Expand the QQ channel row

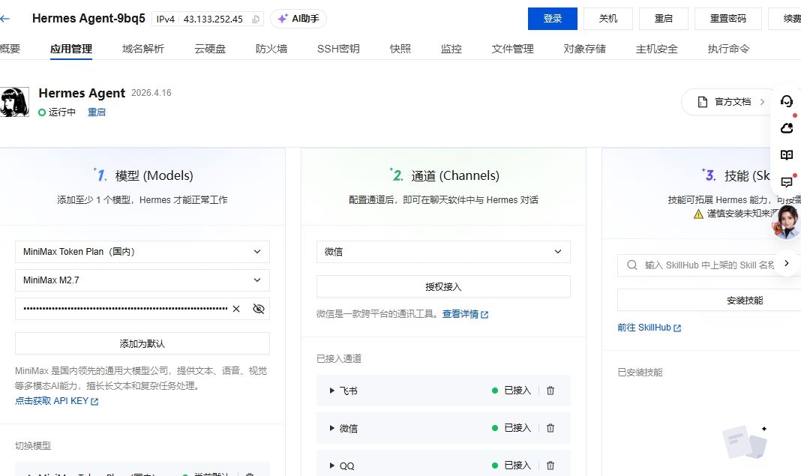pyautogui.click(x=332, y=466)
